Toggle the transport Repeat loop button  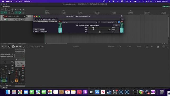[24, 47]
